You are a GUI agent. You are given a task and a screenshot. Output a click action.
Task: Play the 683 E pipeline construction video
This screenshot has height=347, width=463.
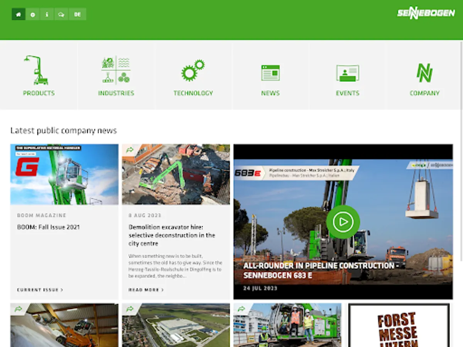343,222
